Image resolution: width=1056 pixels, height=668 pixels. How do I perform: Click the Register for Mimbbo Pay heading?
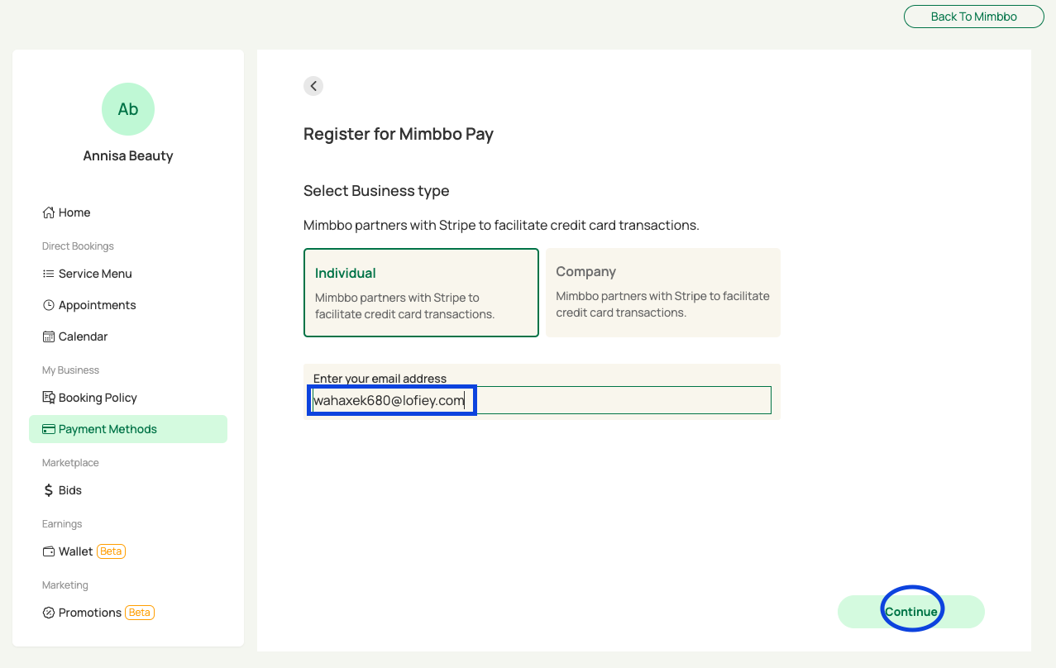399,134
